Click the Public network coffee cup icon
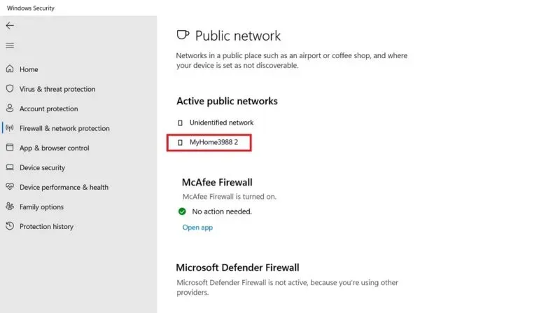 coord(182,36)
